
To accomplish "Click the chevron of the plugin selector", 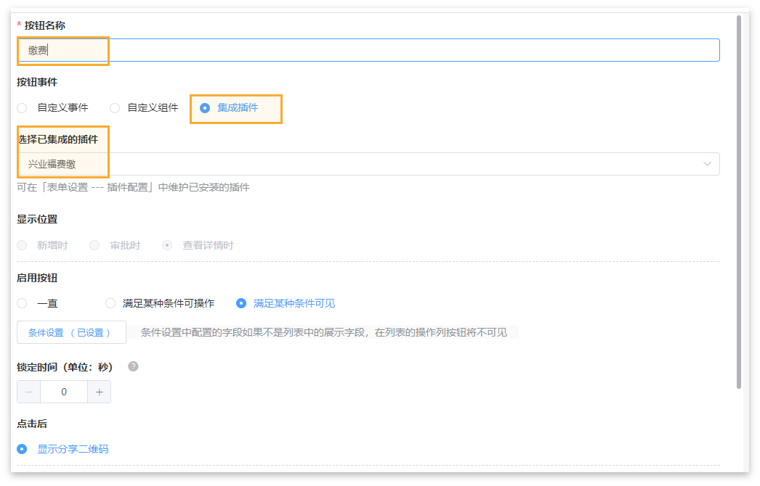I will 706,164.
